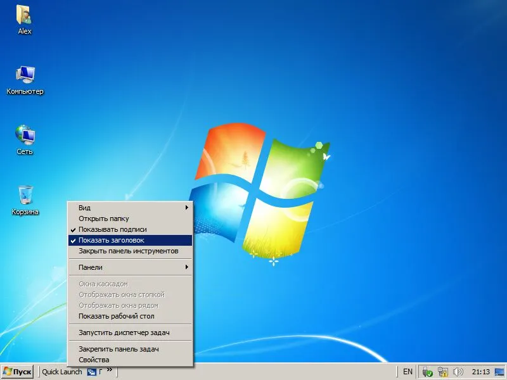Choose Показать рабочий стол

pyautogui.click(x=131, y=316)
